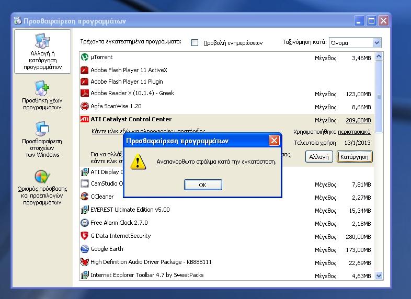Screen dimensions: 411x299
Task: Select the µTorrent list entry name
Action: coord(101,57)
